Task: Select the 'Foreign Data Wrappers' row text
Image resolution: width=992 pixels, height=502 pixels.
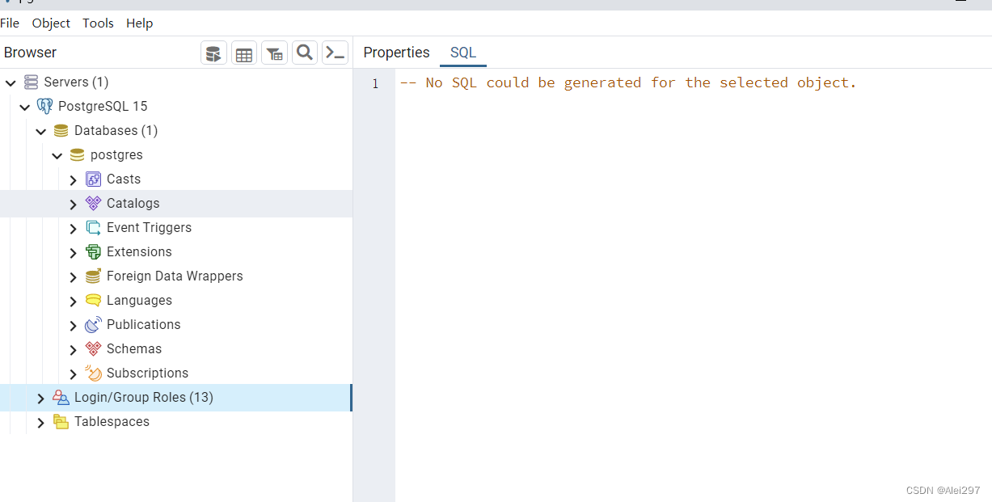Action: [175, 276]
